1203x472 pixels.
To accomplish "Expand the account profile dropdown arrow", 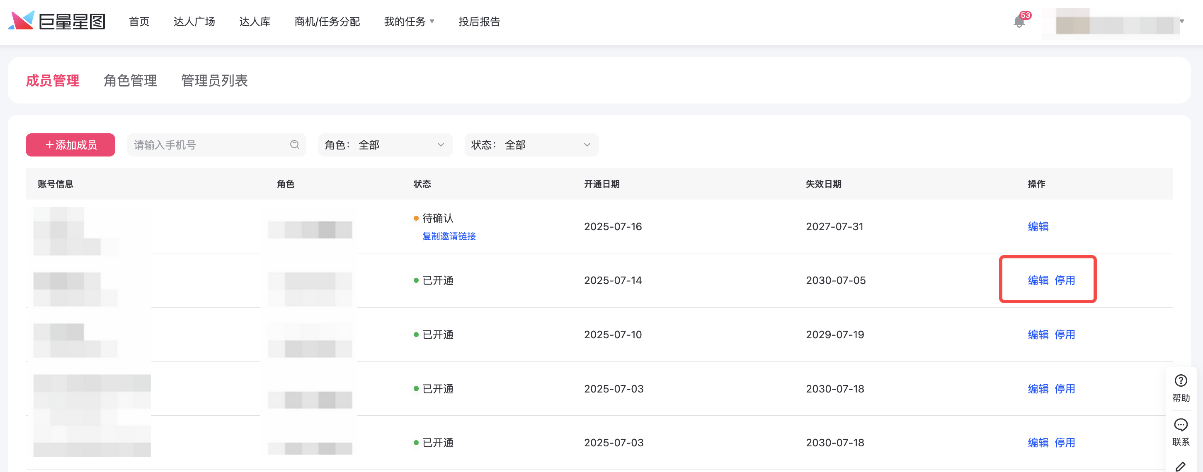I will click(x=1182, y=22).
